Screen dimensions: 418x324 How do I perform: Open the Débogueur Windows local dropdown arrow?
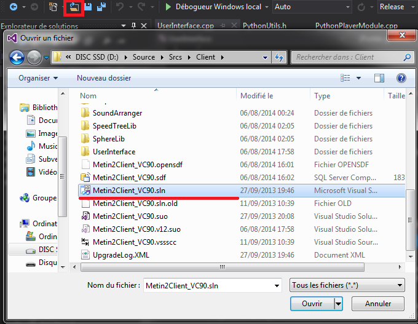tap(267, 7)
